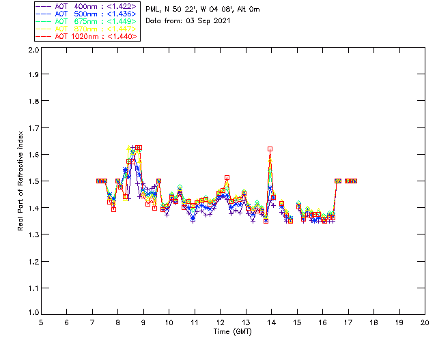Click the x-axis label 8

[x=118, y=322]
